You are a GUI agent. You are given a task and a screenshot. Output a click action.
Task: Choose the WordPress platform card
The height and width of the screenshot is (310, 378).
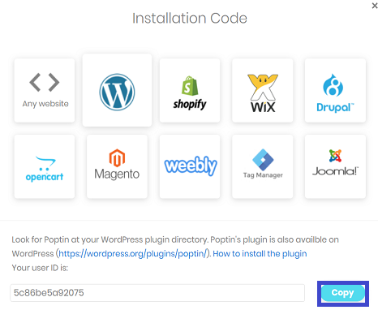[x=117, y=90]
